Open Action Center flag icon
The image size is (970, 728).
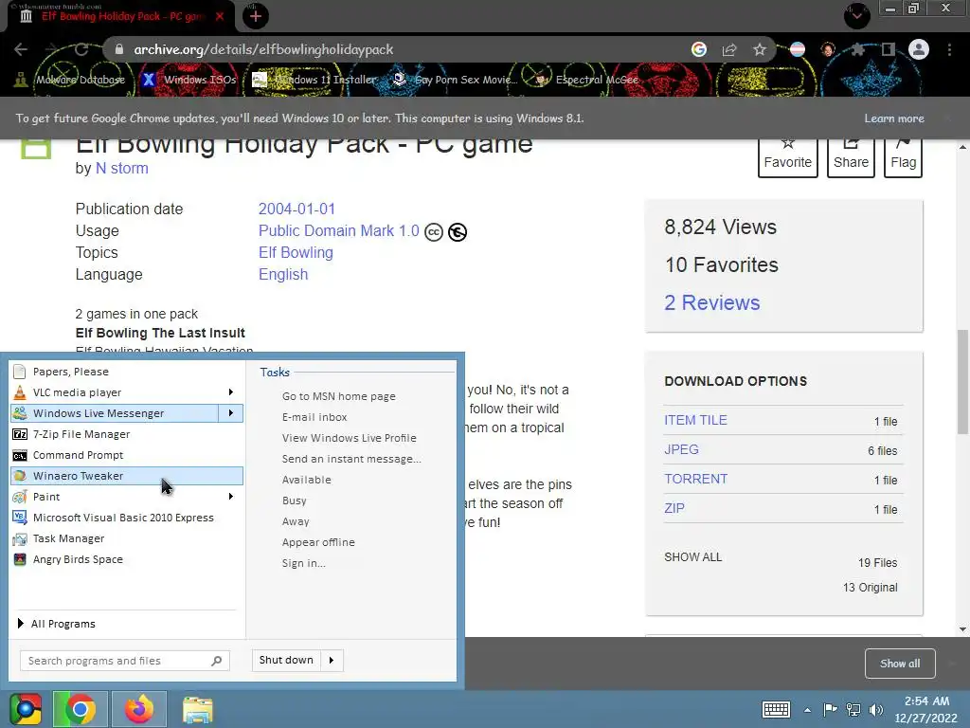[x=830, y=709]
